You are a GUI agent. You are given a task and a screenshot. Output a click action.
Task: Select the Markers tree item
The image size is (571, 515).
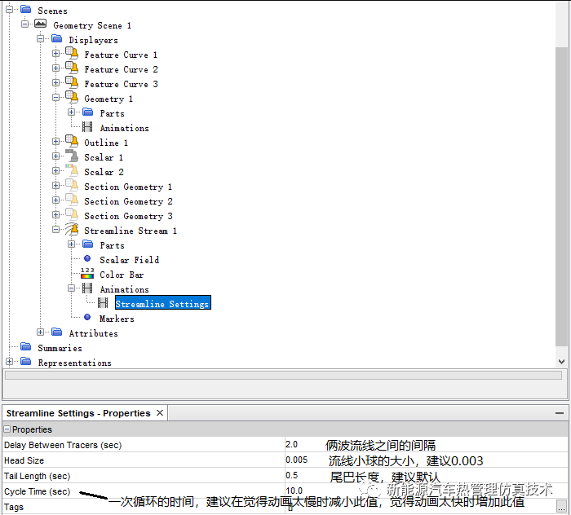pyautogui.click(x=117, y=319)
